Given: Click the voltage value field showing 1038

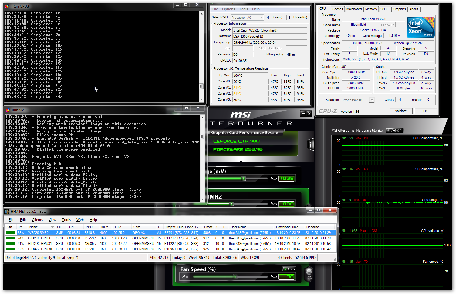Looking at the screenshot, I should (286, 179).
